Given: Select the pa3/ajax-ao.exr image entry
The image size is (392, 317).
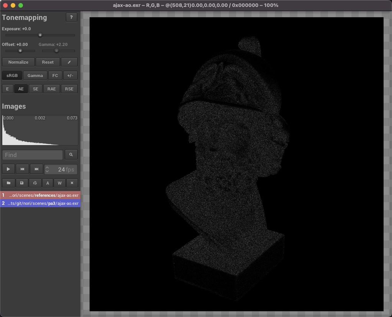Looking at the screenshot, I should pos(40,203).
